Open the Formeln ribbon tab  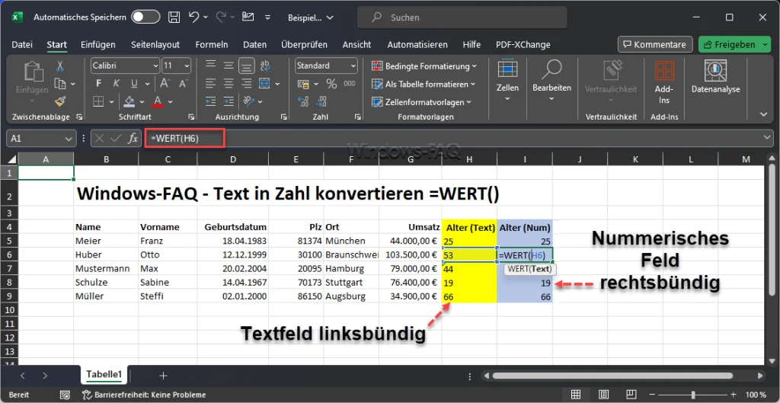click(212, 44)
